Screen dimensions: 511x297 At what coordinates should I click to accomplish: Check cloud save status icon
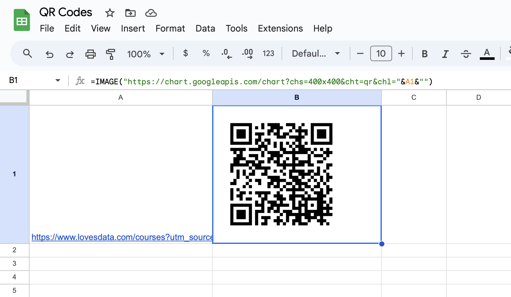pyautogui.click(x=151, y=13)
